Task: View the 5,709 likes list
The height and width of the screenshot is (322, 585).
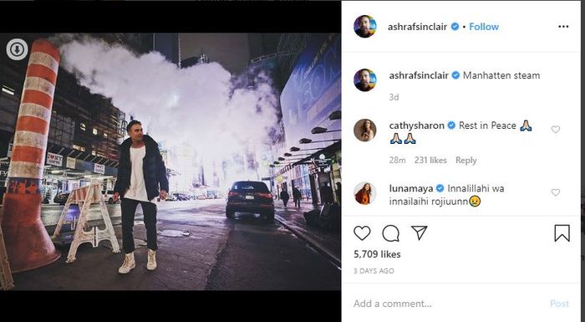Action: 377,254
